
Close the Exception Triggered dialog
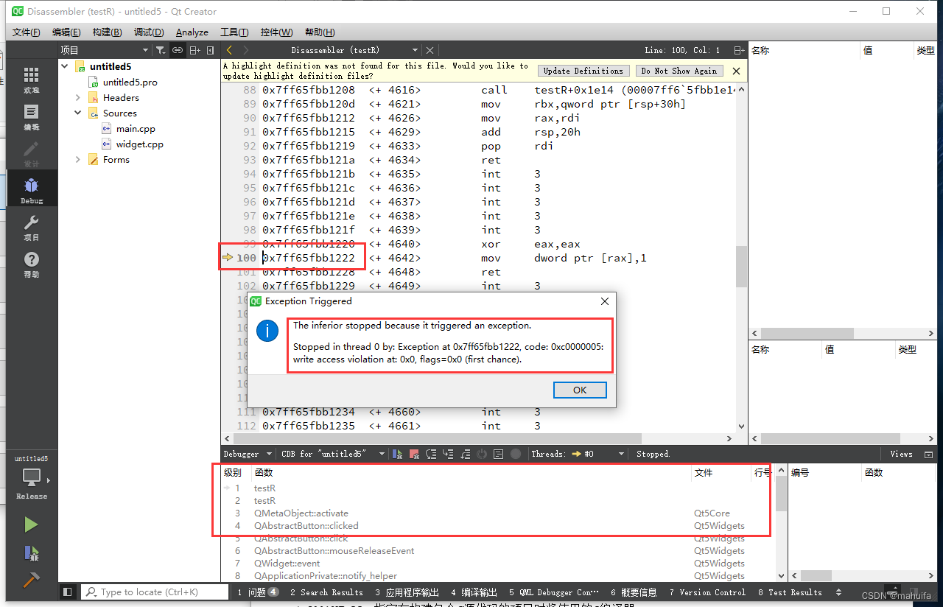pyautogui.click(x=604, y=301)
